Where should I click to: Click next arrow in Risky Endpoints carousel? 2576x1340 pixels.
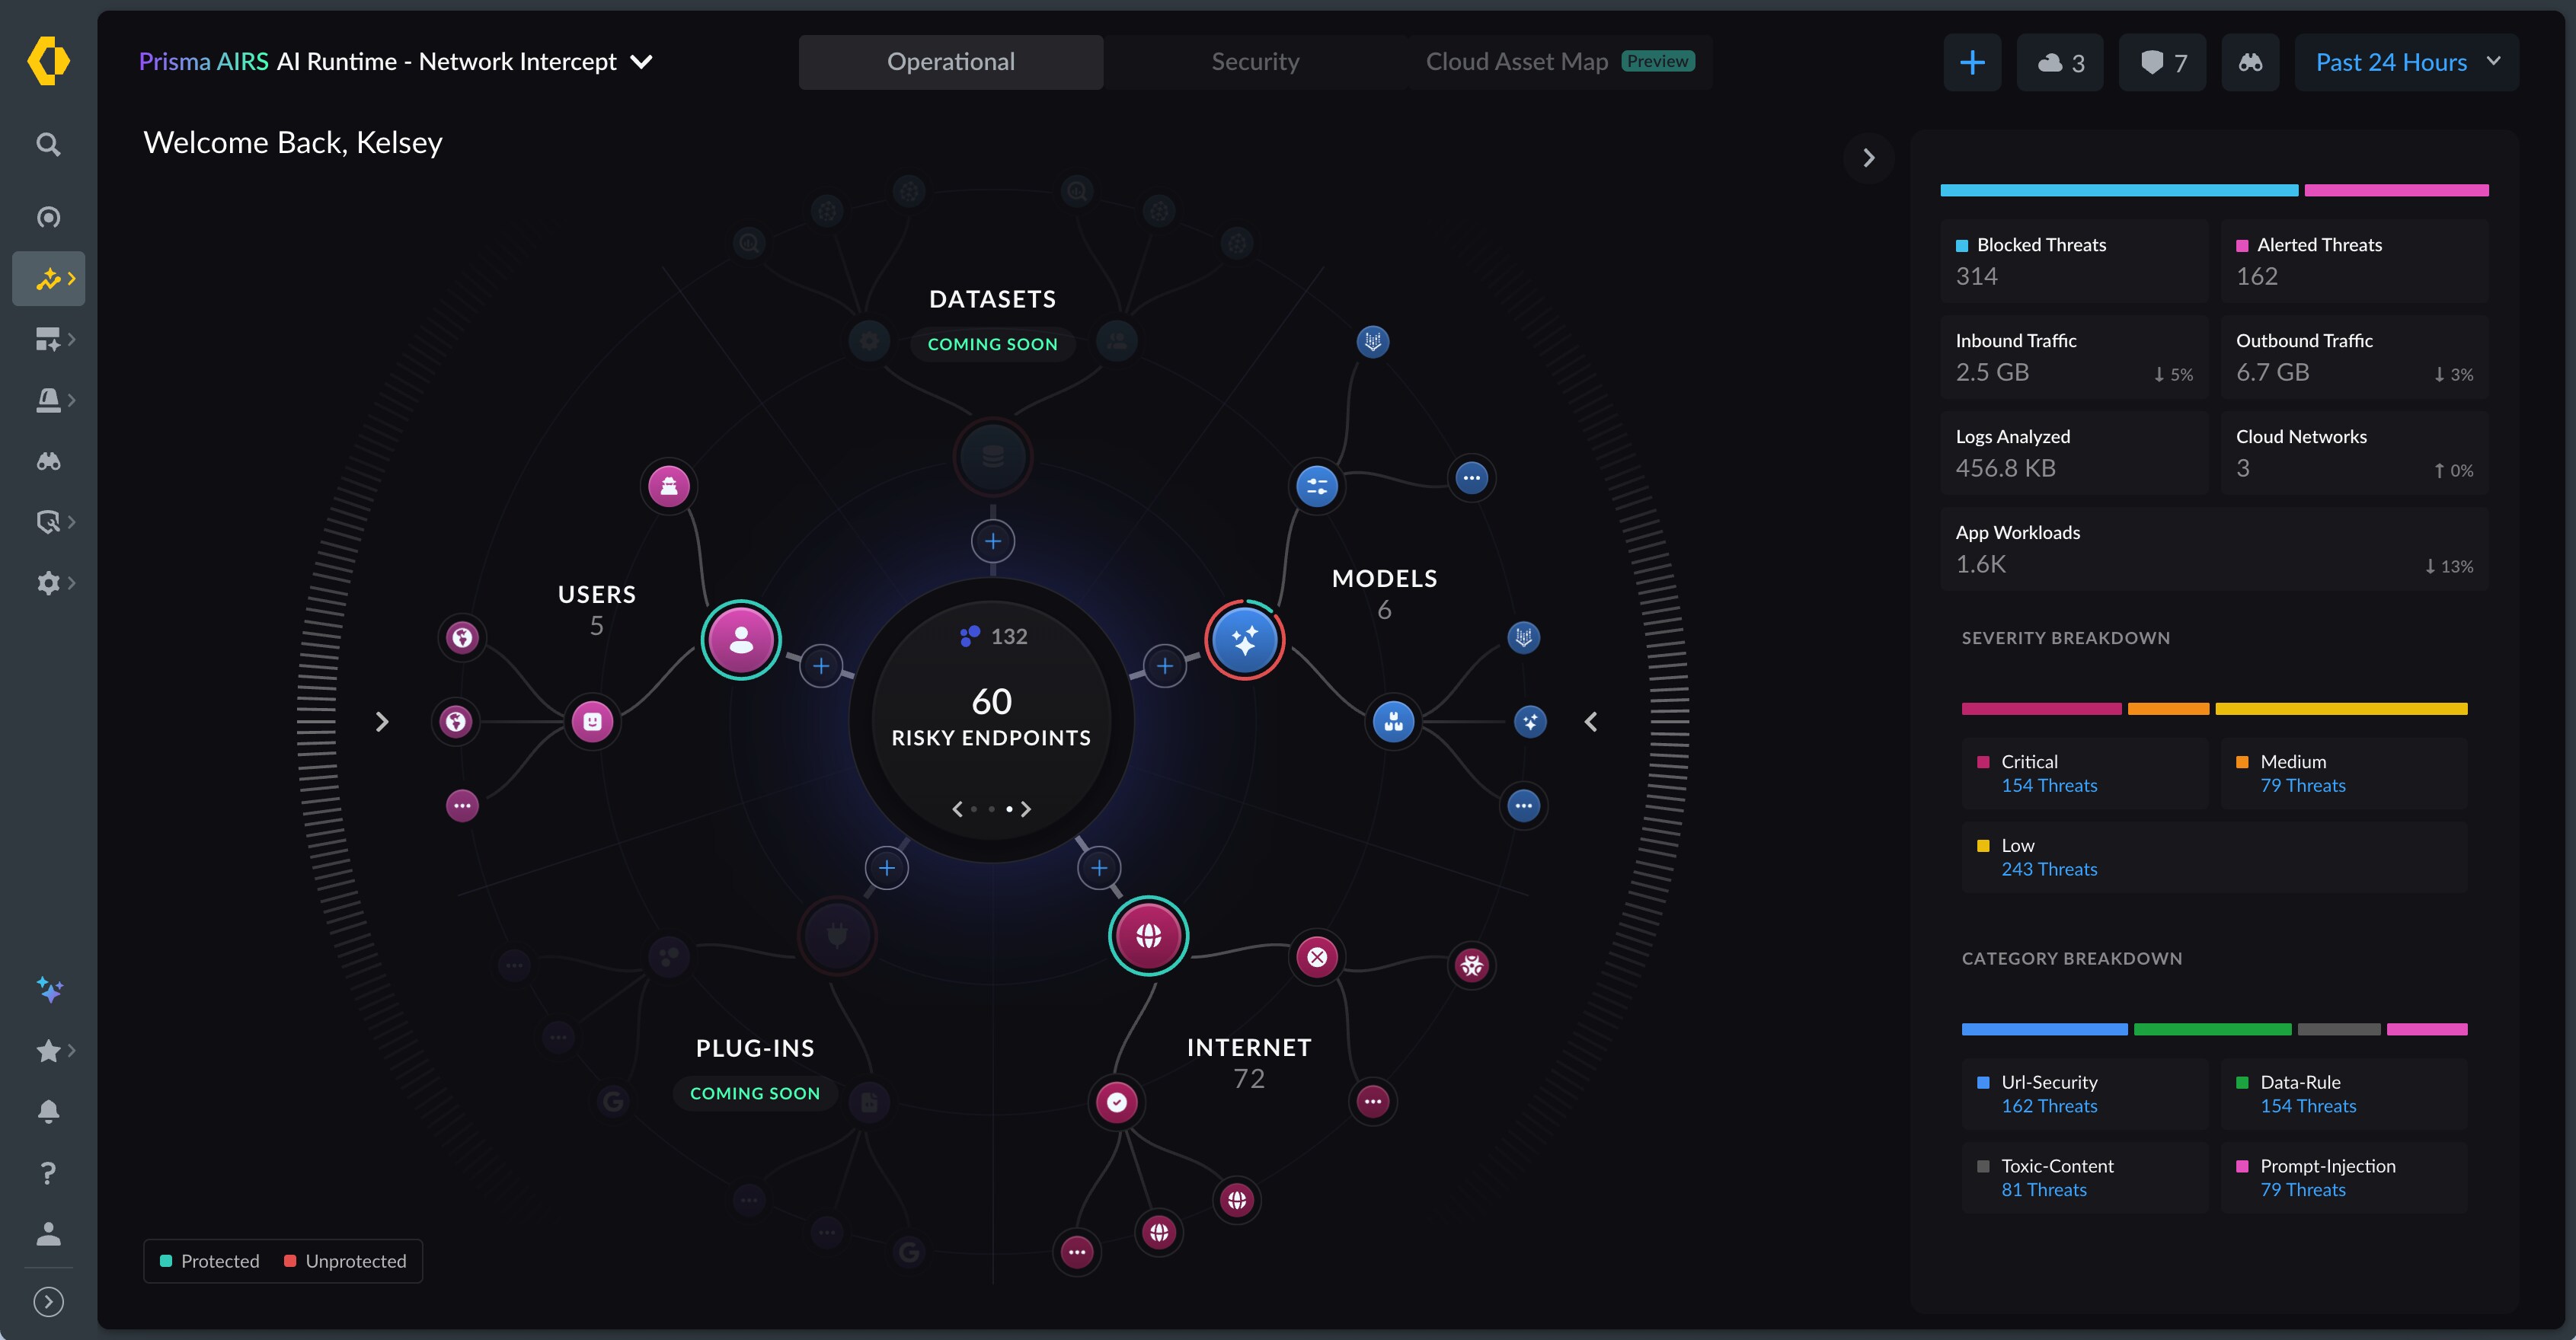(x=1026, y=809)
